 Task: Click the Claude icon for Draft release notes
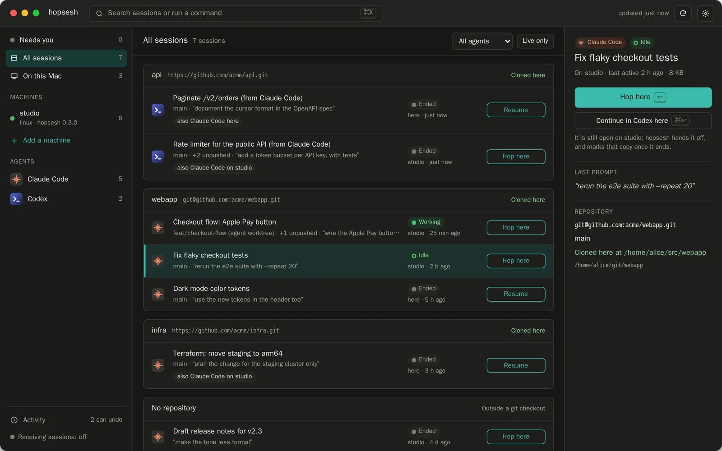[158, 437]
